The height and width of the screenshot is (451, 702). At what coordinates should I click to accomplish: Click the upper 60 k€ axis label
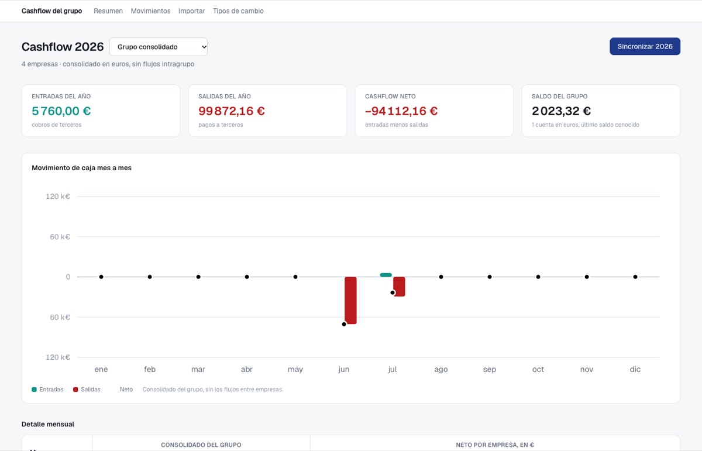(x=60, y=237)
